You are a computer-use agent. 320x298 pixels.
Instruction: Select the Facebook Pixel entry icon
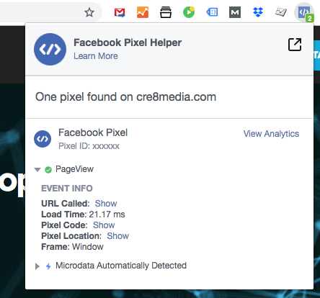point(43,139)
